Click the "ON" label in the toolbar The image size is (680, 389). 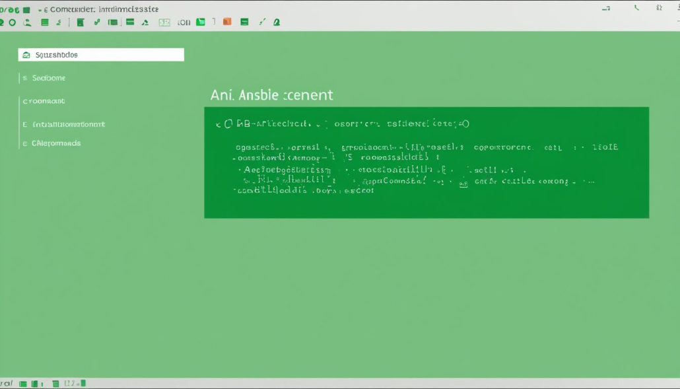[x=184, y=22]
